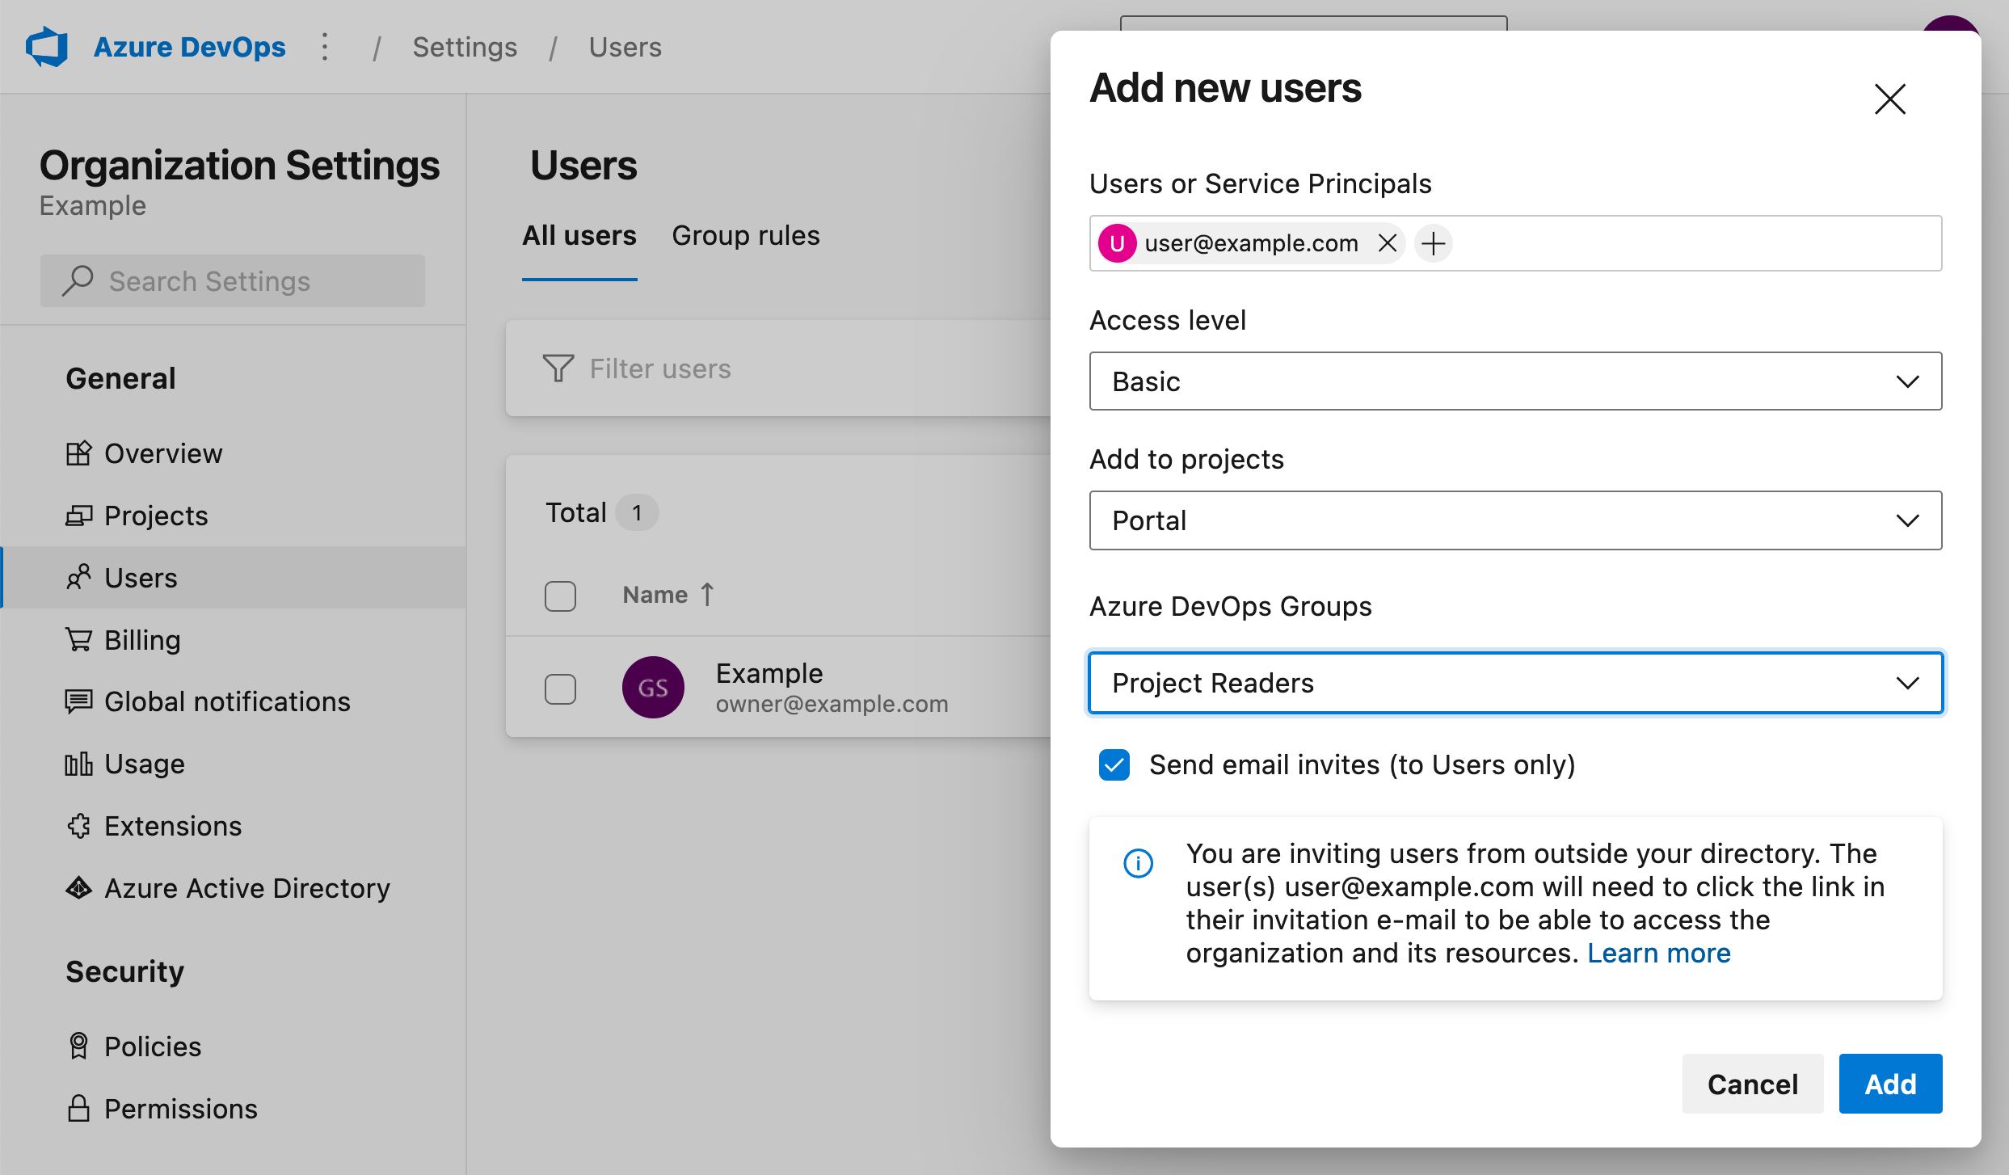
Task: Click the Permissions lock icon
Action: 78,1109
